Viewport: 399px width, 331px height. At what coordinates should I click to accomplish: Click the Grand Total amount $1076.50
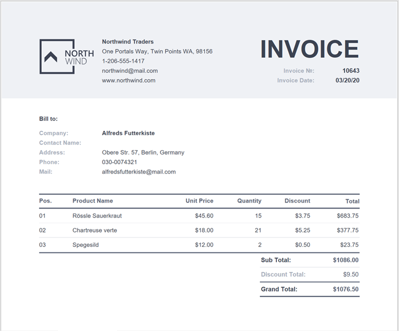[x=346, y=289]
